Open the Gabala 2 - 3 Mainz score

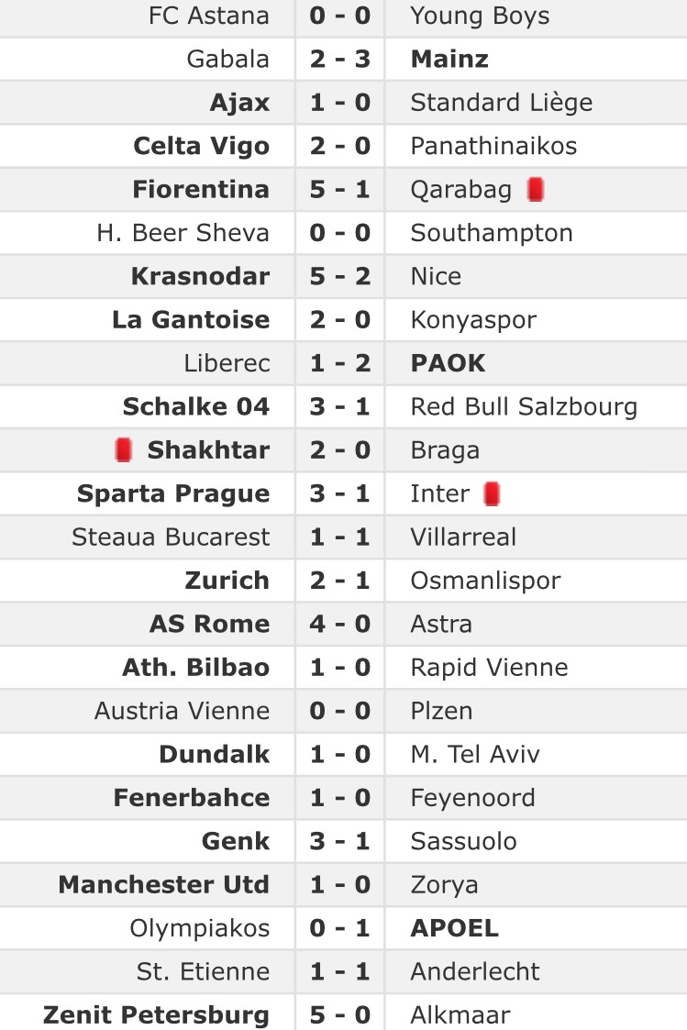click(x=340, y=60)
